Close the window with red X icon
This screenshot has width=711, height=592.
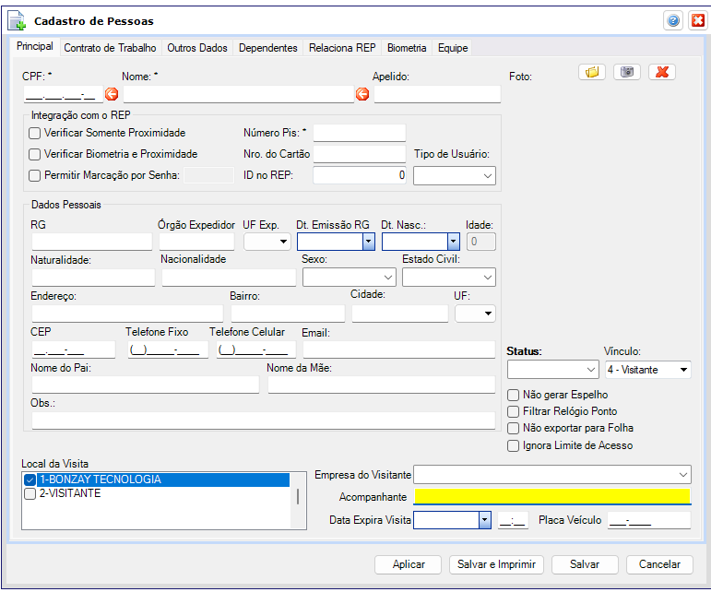(x=697, y=20)
